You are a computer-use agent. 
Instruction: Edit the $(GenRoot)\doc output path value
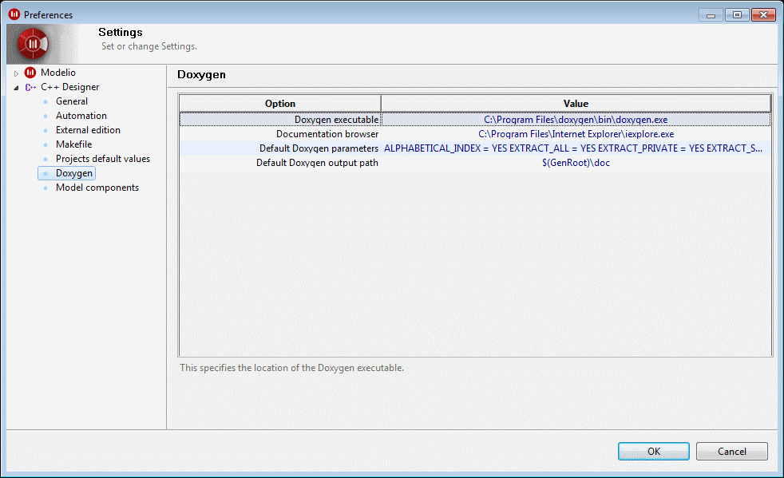(x=576, y=163)
